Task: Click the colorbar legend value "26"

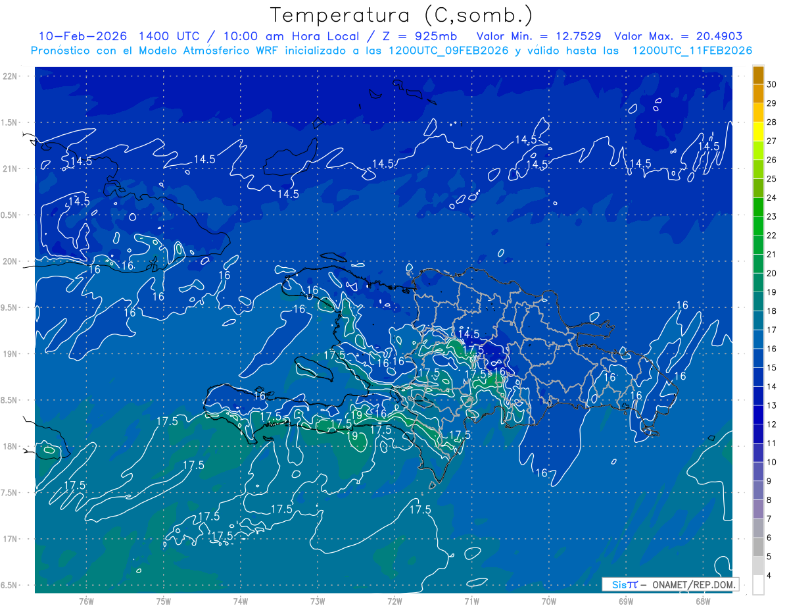Action: [772, 160]
